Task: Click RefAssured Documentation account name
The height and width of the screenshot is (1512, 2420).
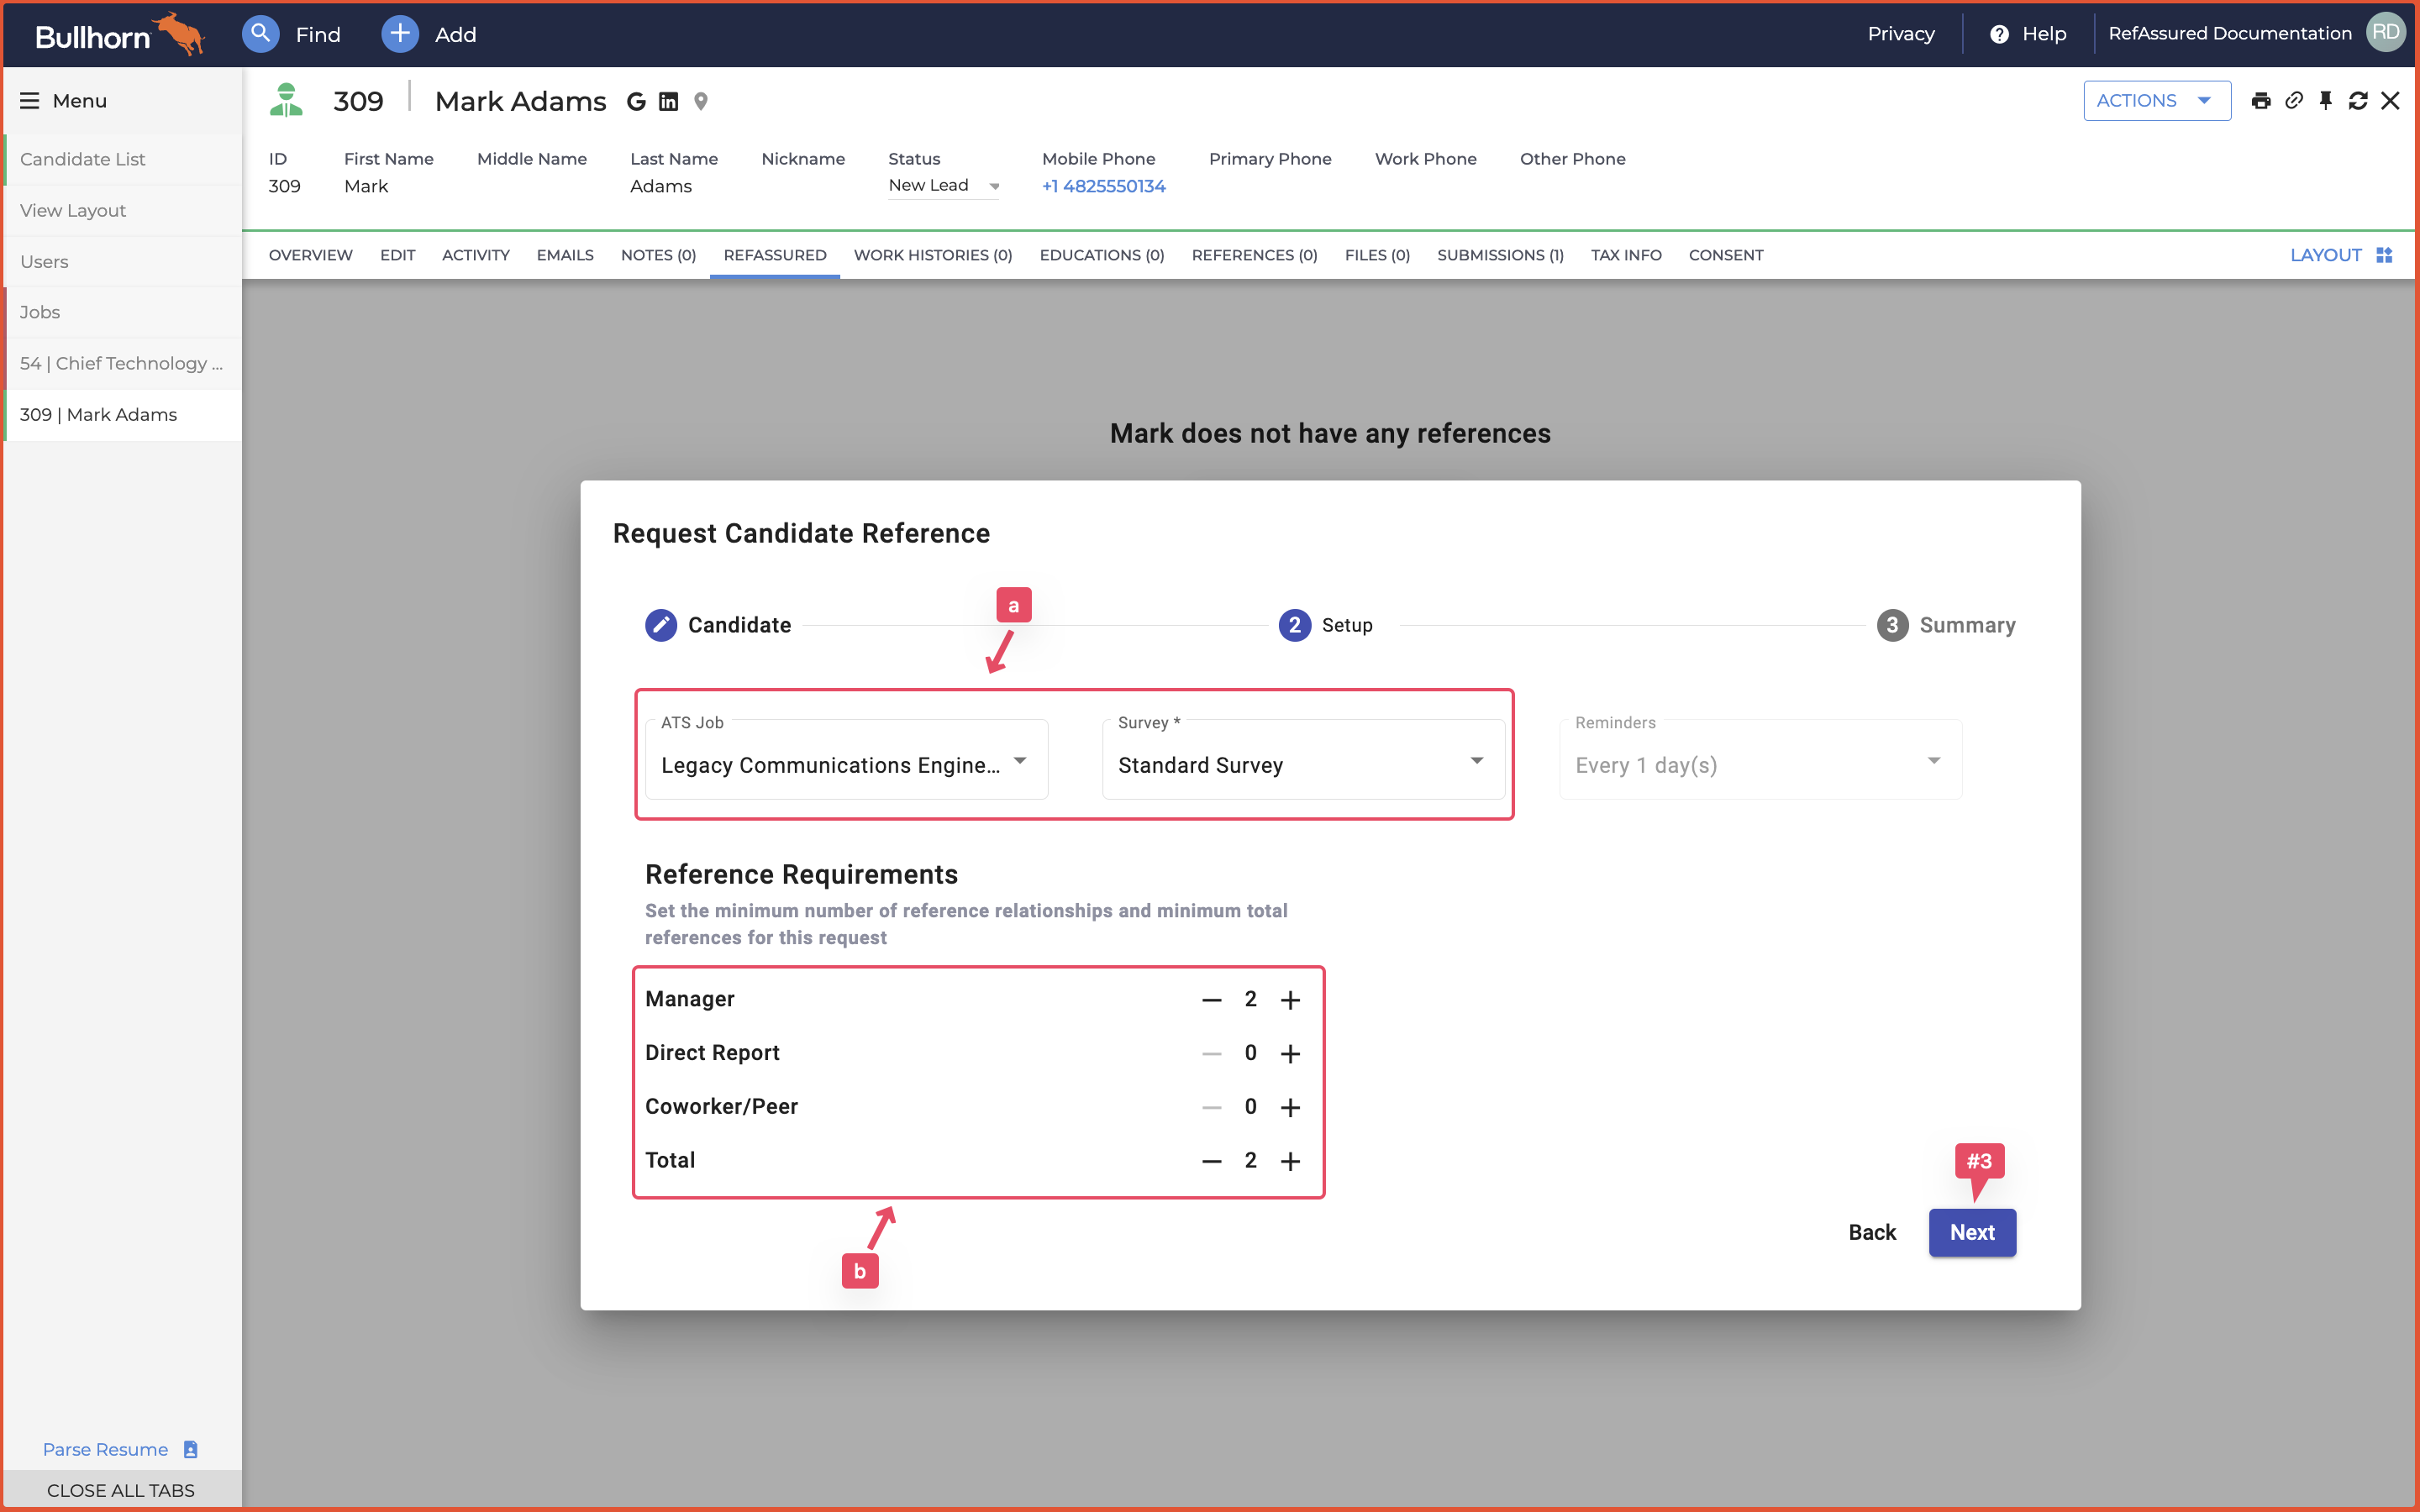Action: click(x=2229, y=33)
